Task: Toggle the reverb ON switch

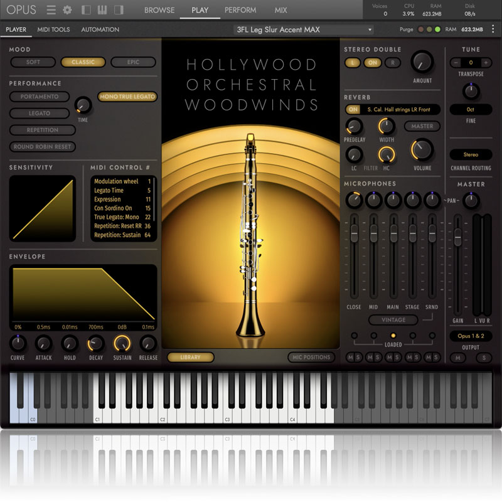Action: pos(353,109)
